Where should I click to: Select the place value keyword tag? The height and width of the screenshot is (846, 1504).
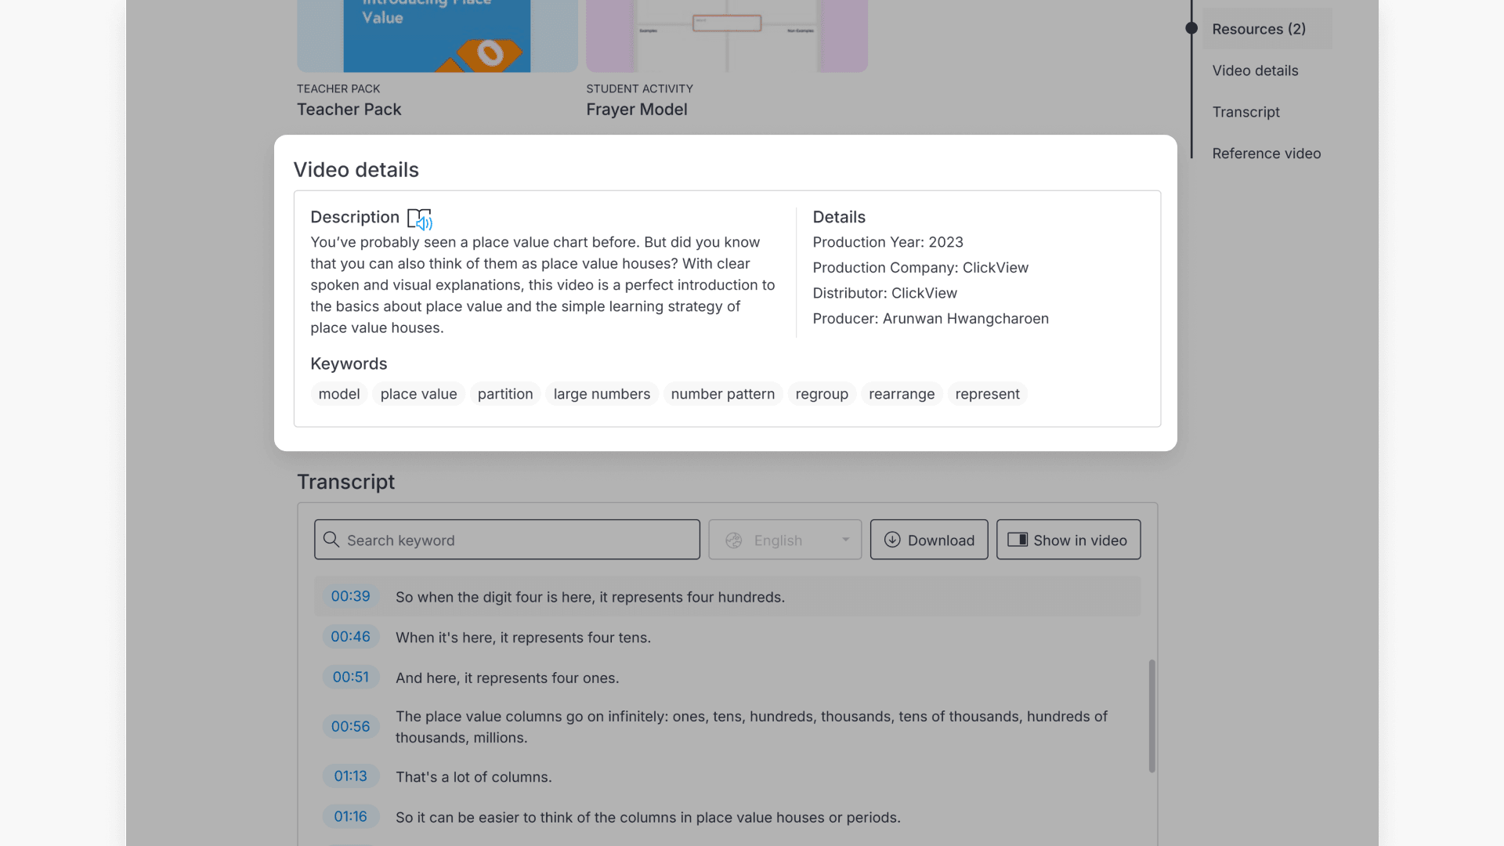click(x=419, y=394)
